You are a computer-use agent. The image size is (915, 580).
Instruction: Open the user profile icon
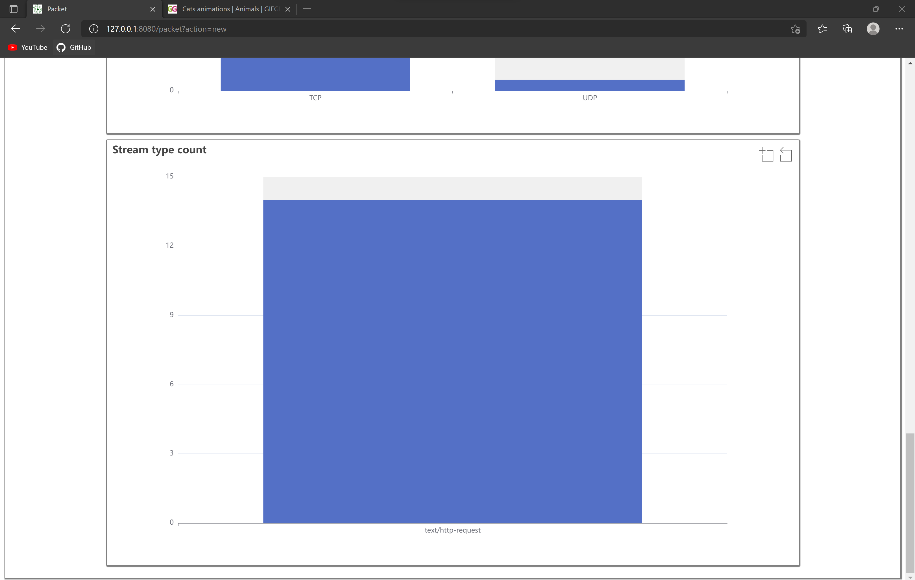(873, 29)
